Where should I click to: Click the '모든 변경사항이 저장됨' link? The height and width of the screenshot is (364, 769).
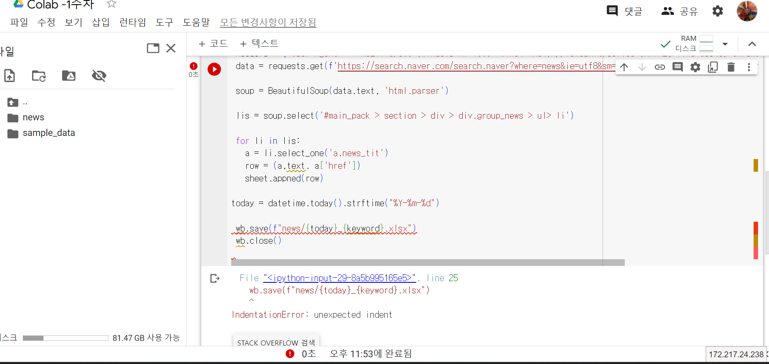pyautogui.click(x=268, y=22)
